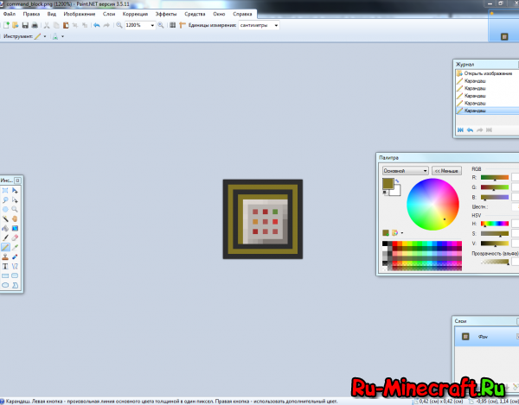The image size is (519, 405).
Task: Click the << Меньше button in palette
Action: (x=446, y=171)
